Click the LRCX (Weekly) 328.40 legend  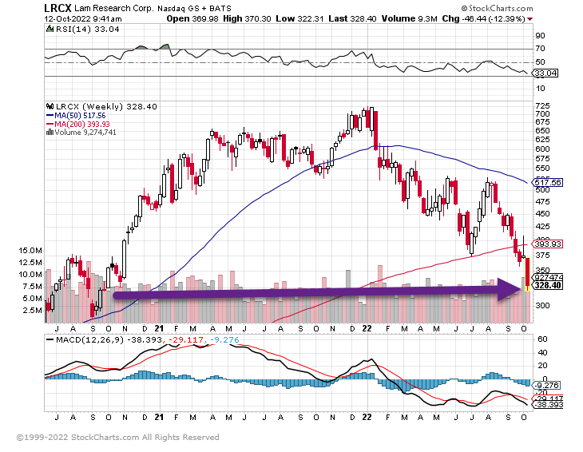(x=106, y=107)
